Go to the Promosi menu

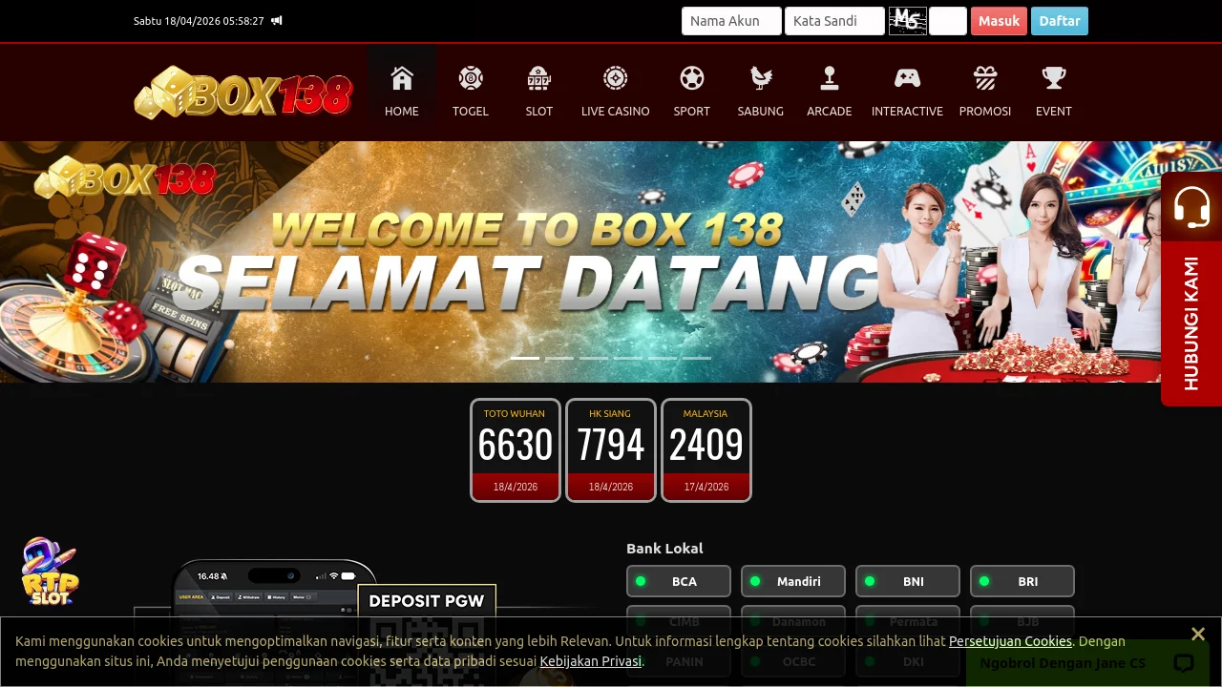[x=984, y=93]
